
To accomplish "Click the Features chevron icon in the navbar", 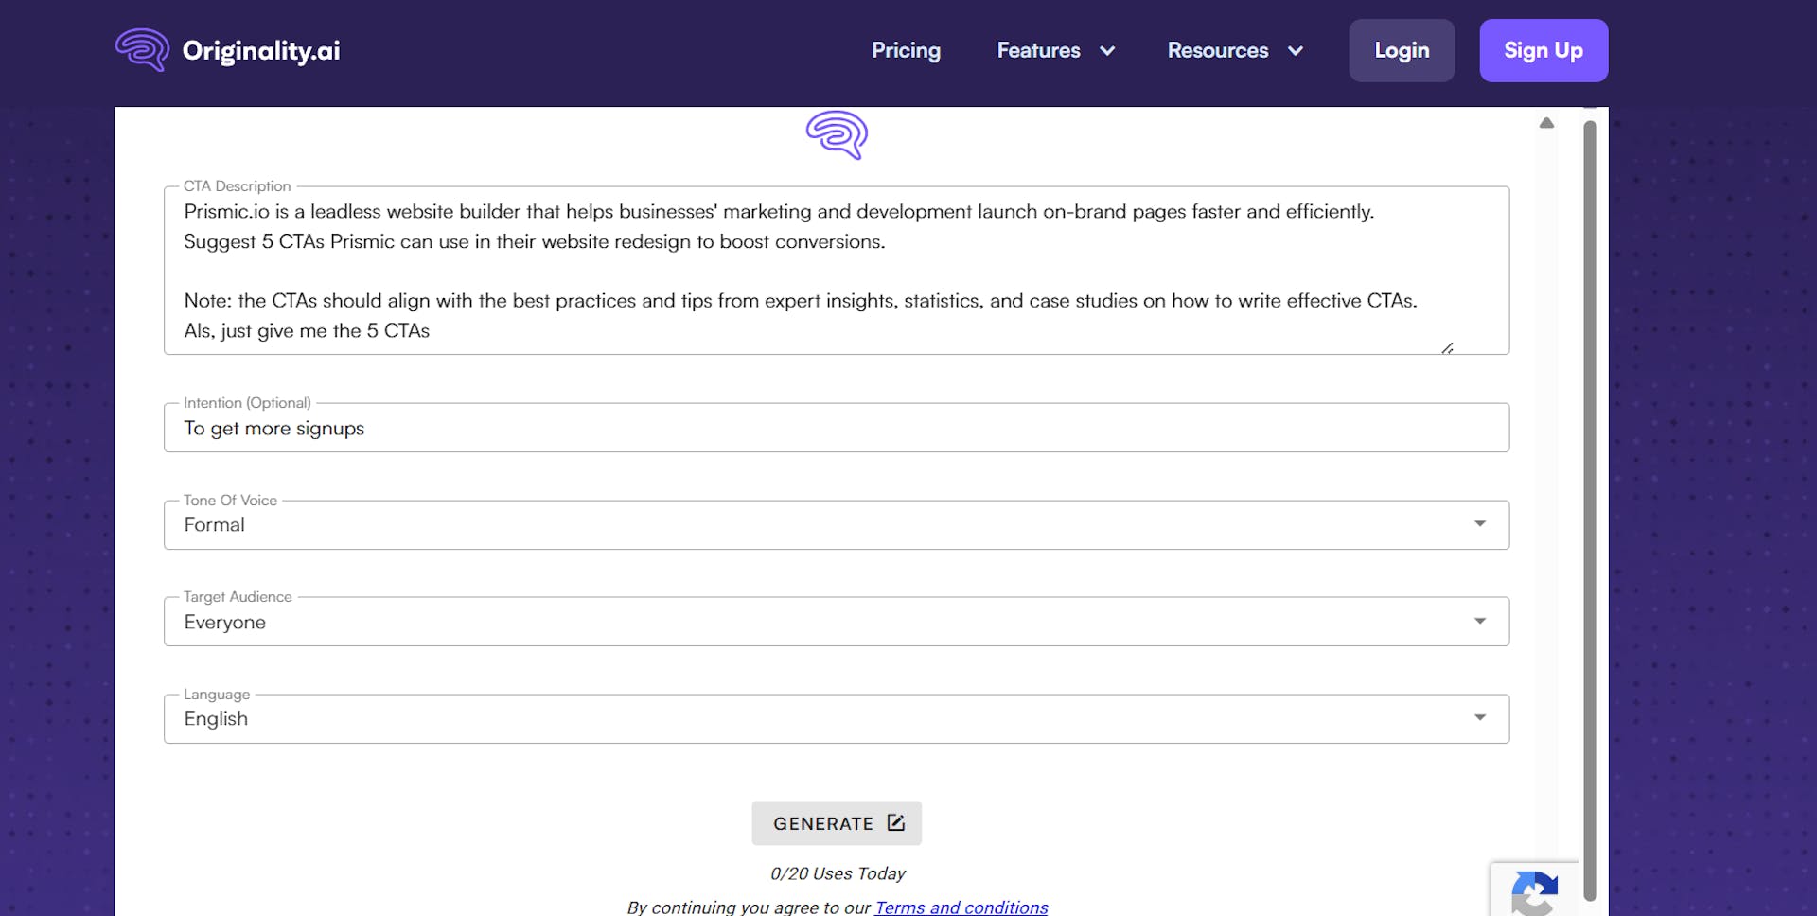I will point(1107,51).
